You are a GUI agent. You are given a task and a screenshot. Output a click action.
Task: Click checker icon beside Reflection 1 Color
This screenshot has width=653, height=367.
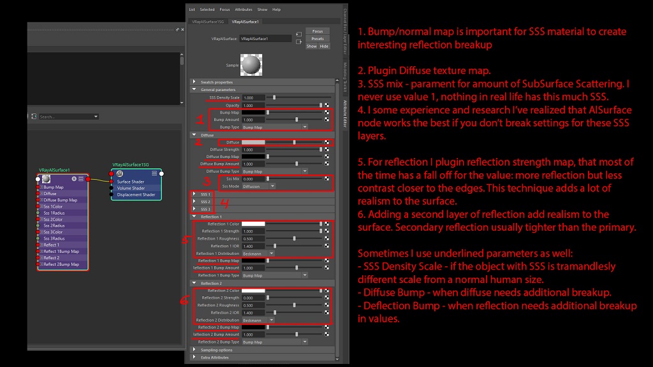pos(327,224)
